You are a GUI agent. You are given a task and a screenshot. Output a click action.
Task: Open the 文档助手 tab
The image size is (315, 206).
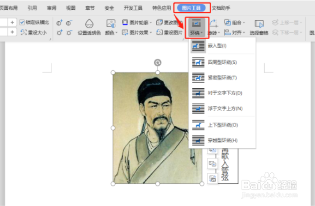coord(221,8)
